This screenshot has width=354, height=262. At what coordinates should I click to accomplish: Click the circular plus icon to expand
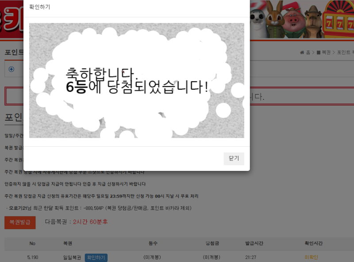click(x=12, y=69)
